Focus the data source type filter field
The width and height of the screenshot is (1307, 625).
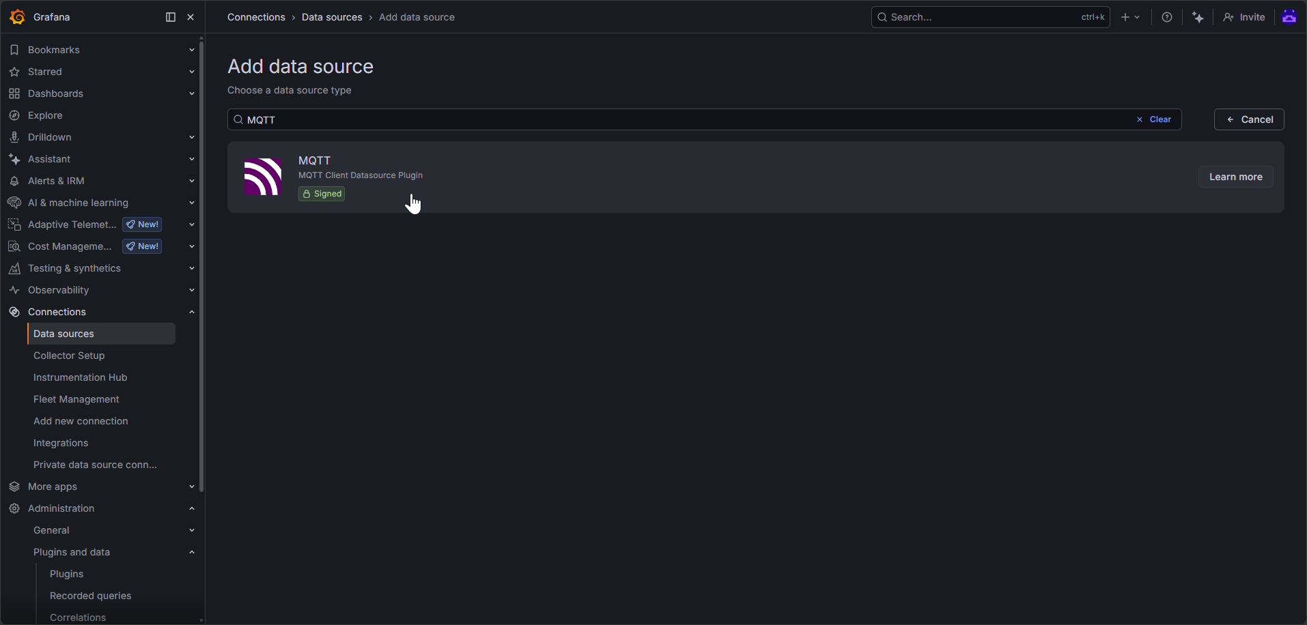(704, 119)
